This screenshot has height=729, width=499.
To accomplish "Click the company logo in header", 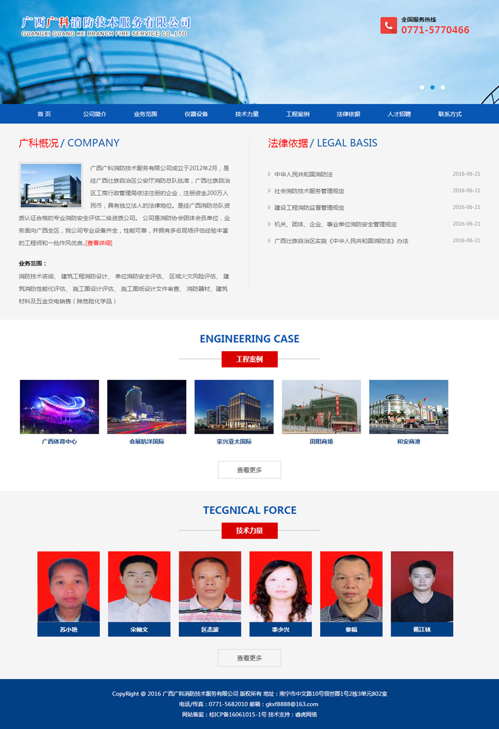I will point(106,26).
